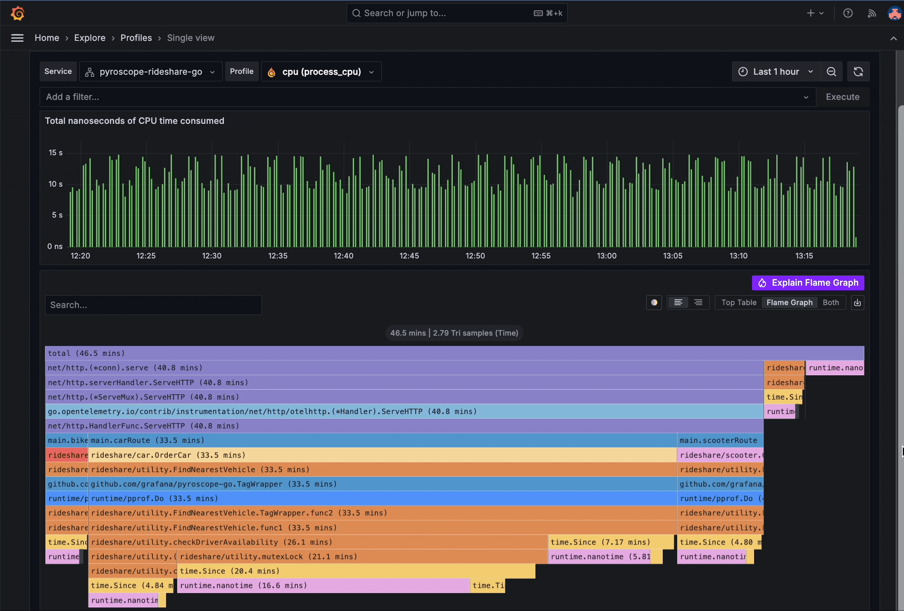Select the Top Table view mode

(x=738, y=303)
